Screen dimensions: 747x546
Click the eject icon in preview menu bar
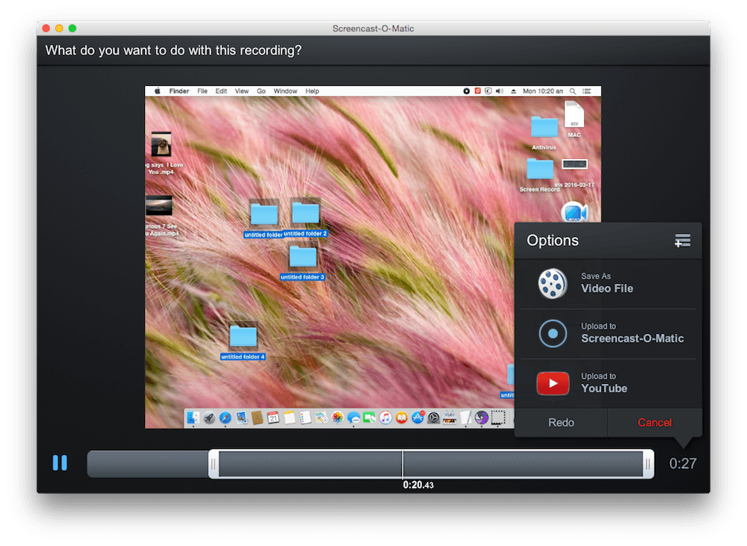pos(513,91)
